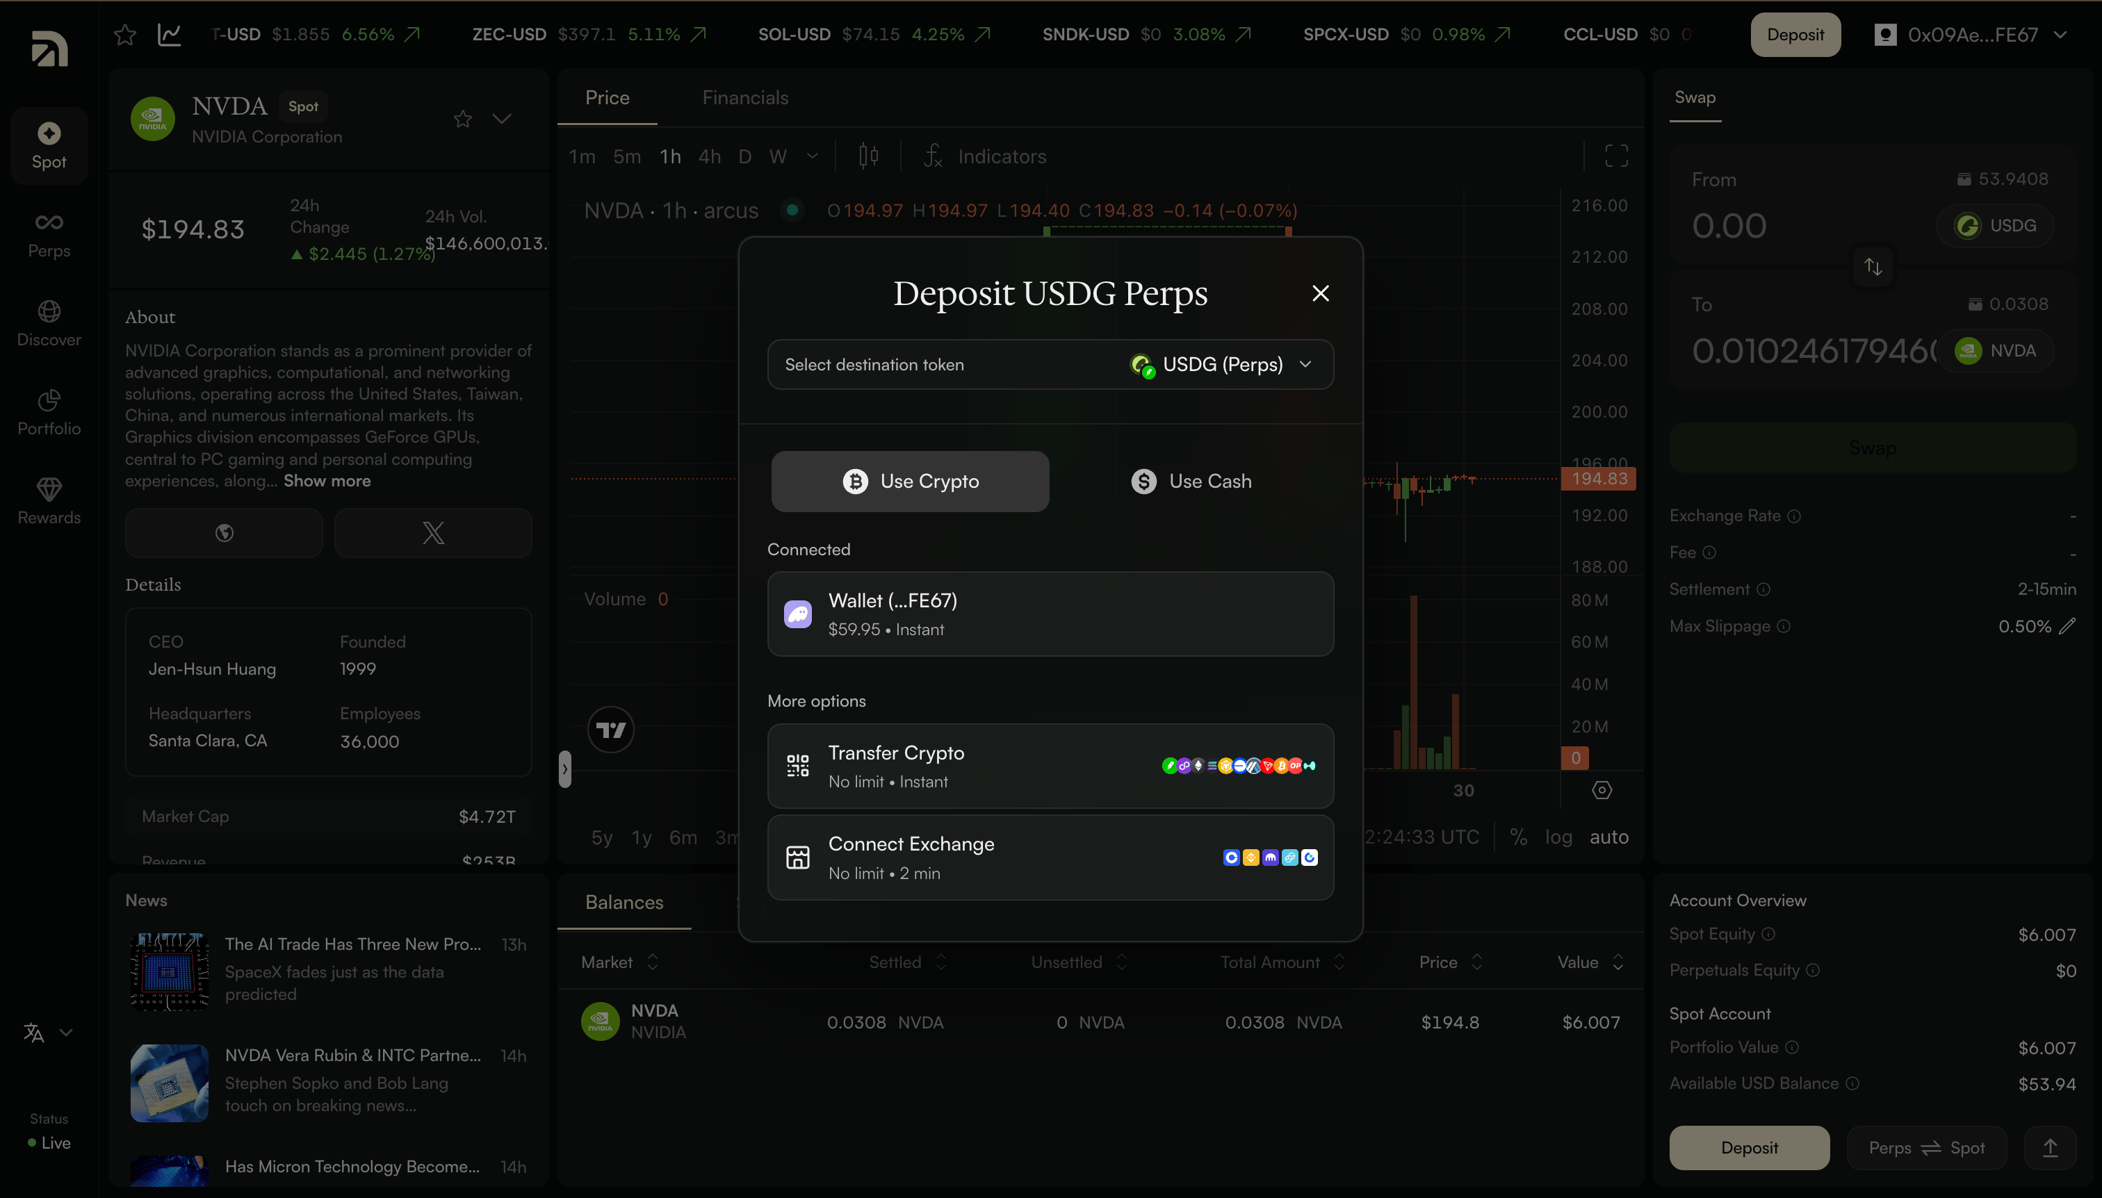
Task: Open Portfolio in the sidebar
Action: (49, 413)
